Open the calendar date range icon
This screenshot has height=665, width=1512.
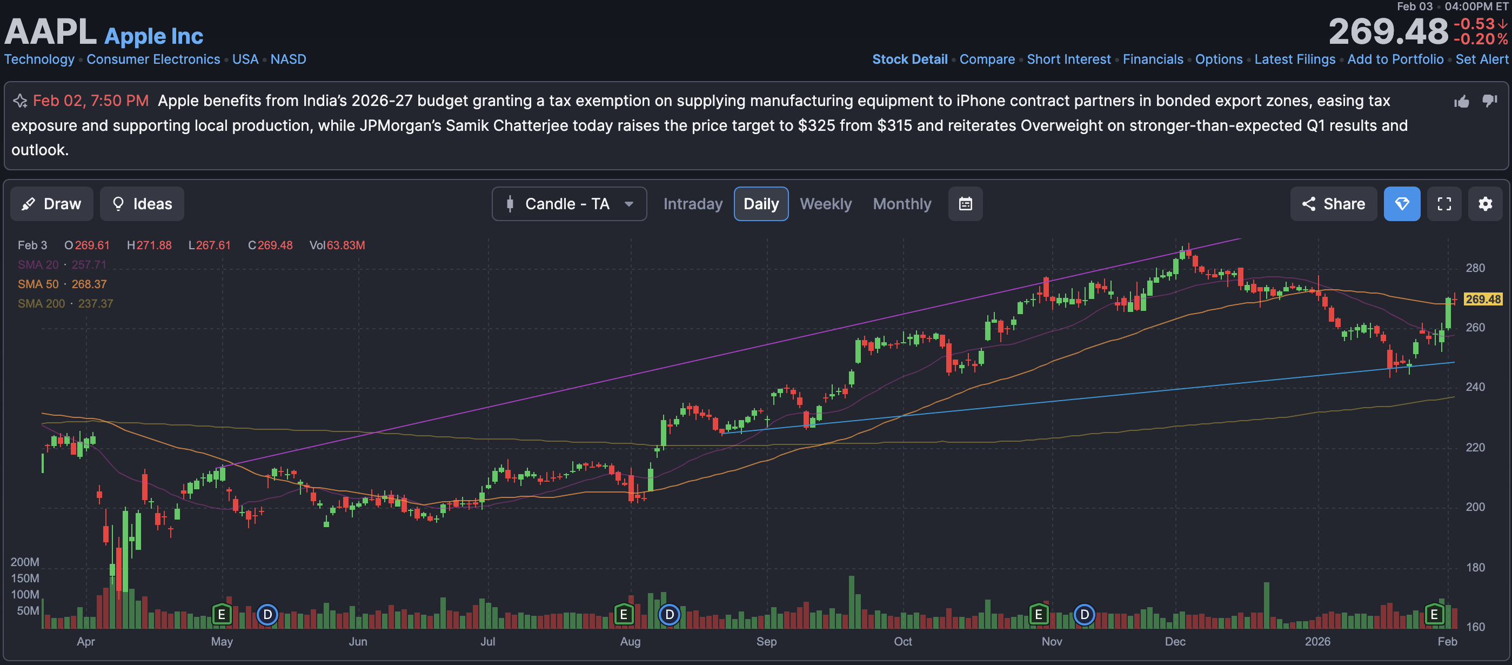tap(965, 204)
